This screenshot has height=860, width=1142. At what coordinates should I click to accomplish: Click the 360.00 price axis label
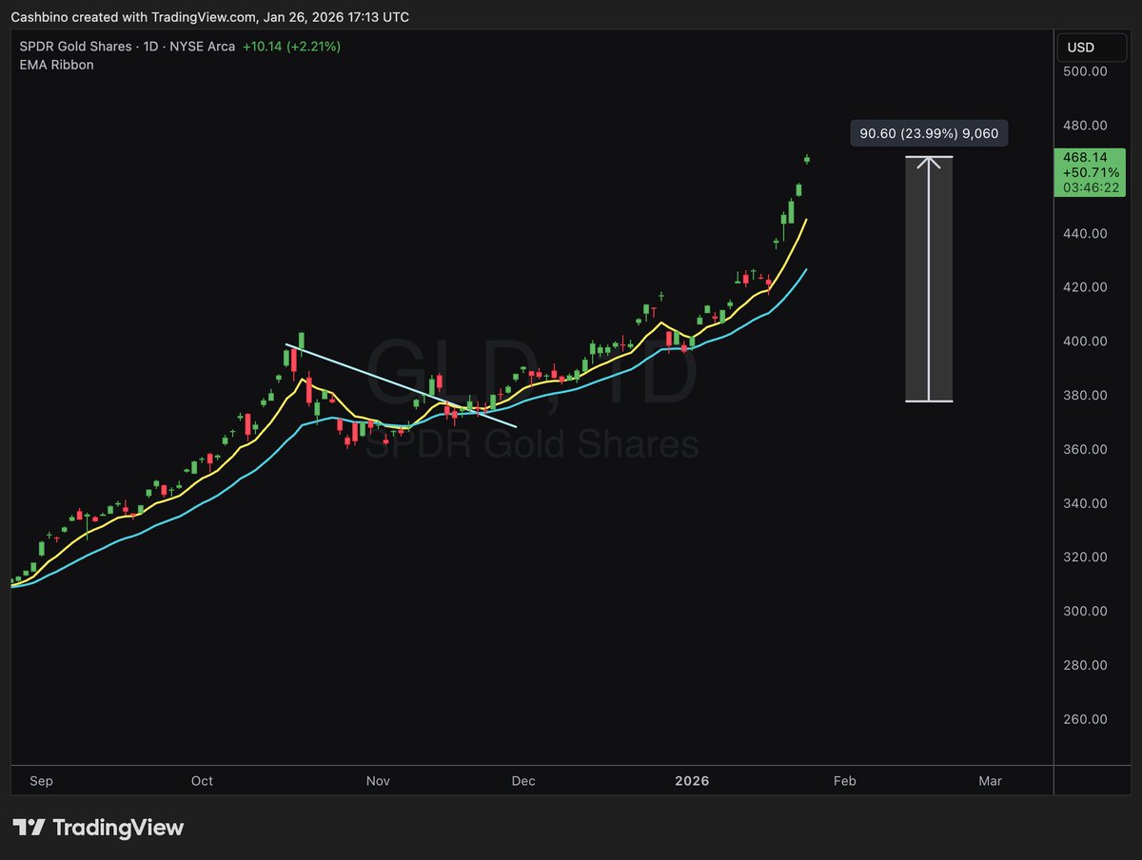1087,450
